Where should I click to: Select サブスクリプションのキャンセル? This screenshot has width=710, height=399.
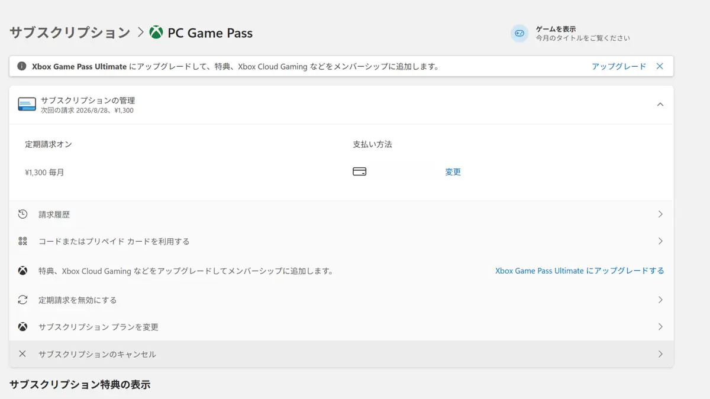pos(341,354)
